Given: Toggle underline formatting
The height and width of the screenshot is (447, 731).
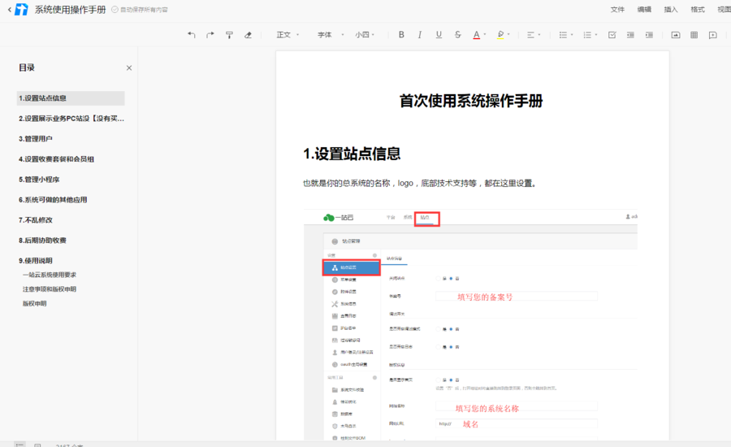Looking at the screenshot, I should [x=439, y=35].
